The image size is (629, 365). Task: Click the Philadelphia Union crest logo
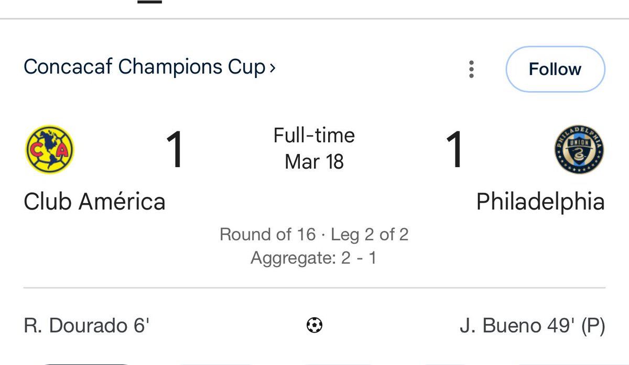(579, 149)
